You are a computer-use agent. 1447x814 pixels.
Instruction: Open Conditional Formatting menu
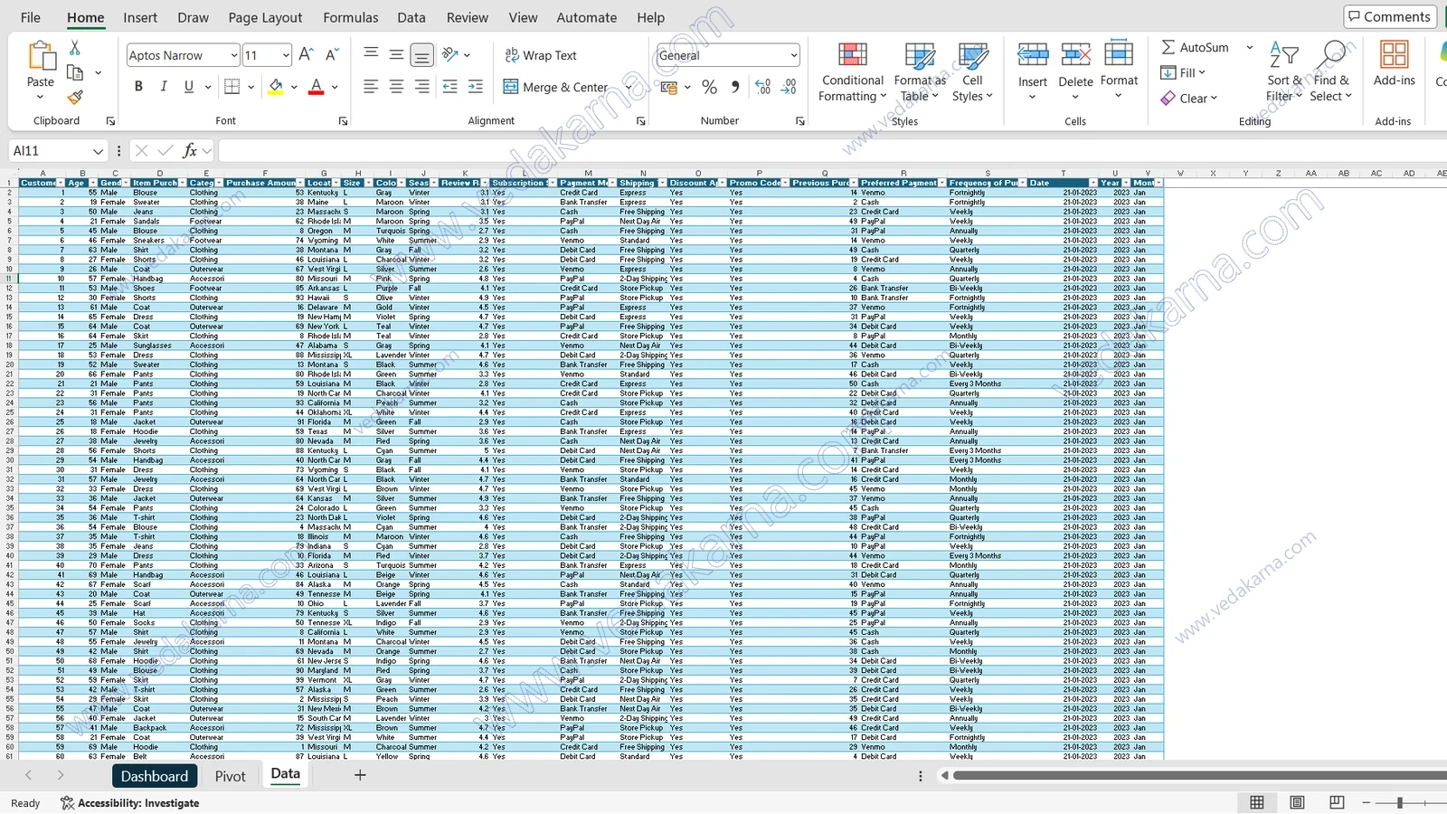pyautogui.click(x=852, y=72)
